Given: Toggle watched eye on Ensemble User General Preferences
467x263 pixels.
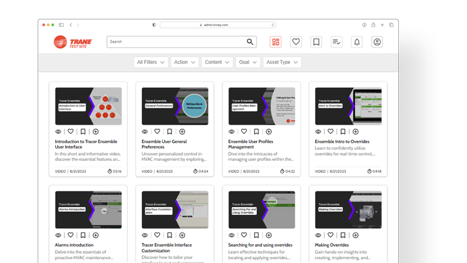Looking at the screenshot, I should click(145, 131).
